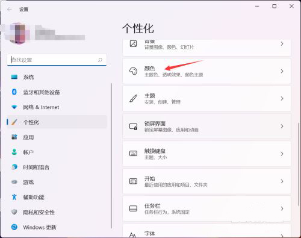Open the 主题 settings card
The image size is (301, 238).
point(206,98)
